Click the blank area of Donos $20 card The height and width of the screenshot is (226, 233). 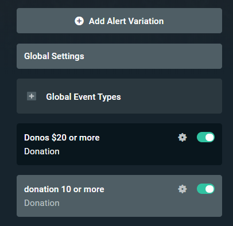[x=134, y=153]
